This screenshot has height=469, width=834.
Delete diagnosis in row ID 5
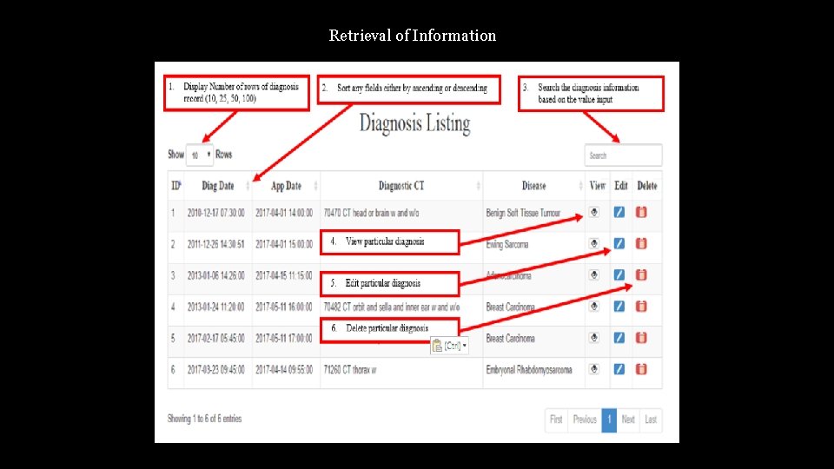point(641,338)
